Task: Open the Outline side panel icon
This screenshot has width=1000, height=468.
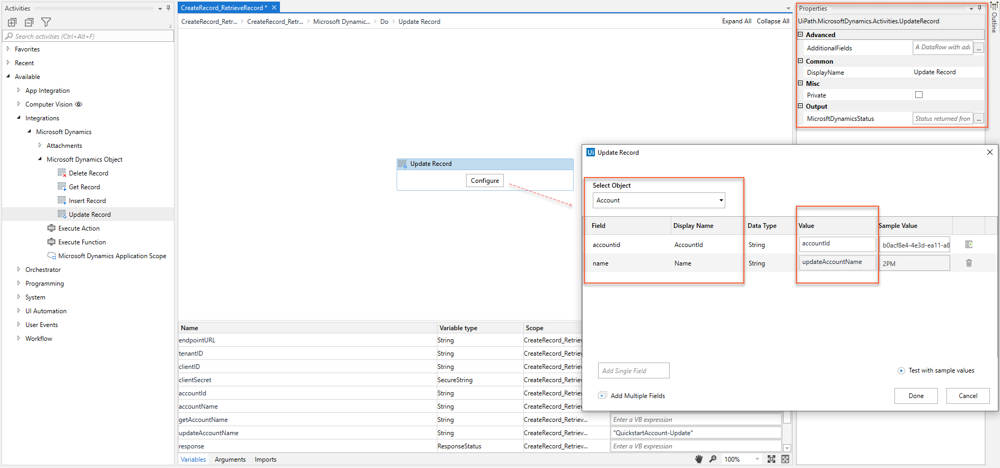Action: pyautogui.click(x=994, y=7)
